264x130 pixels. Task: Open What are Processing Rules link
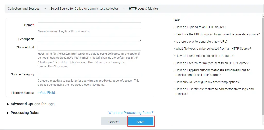(x=130, y=113)
